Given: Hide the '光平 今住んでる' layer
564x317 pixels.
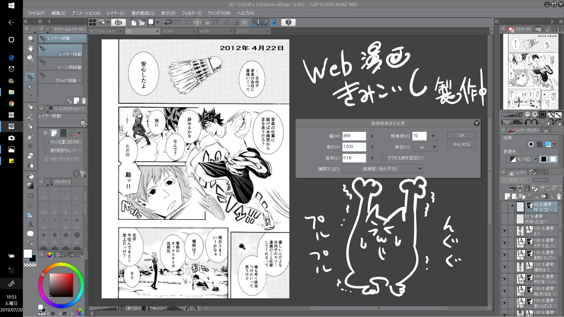Looking at the screenshot, I should pyautogui.click(x=505, y=243).
